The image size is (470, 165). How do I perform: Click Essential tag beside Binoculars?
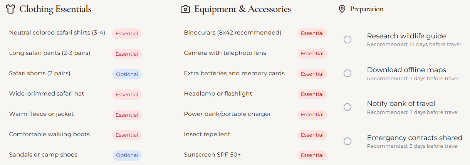coord(312,33)
